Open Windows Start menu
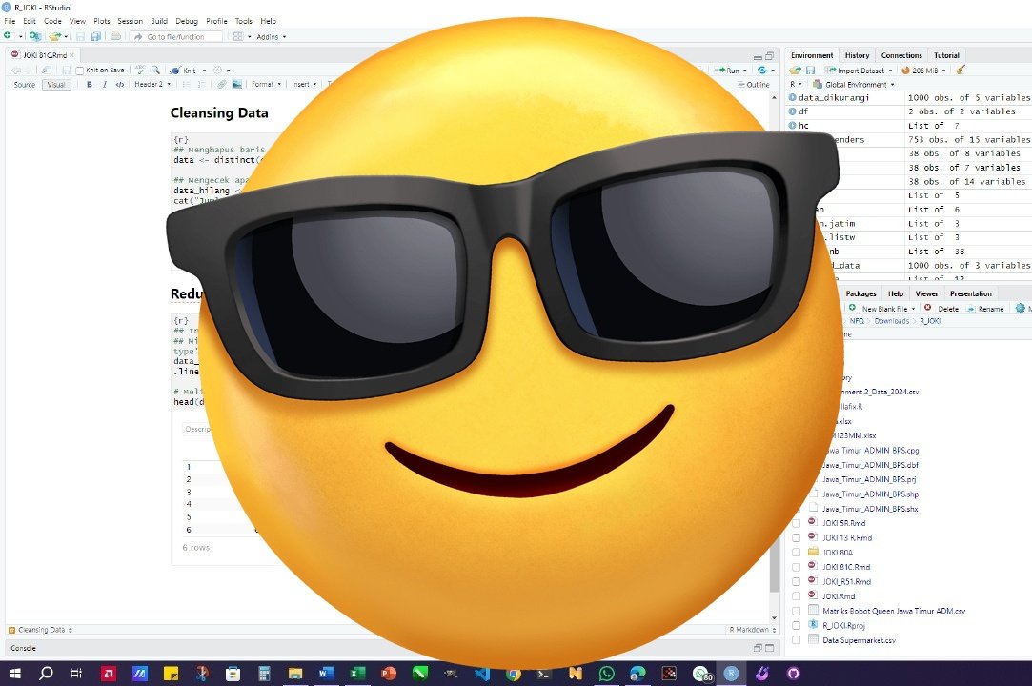 (15, 673)
